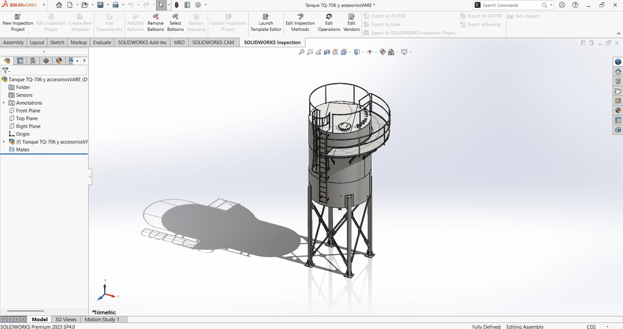
Task: Select Front Plane in feature tree
Action: tap(28, 111)
